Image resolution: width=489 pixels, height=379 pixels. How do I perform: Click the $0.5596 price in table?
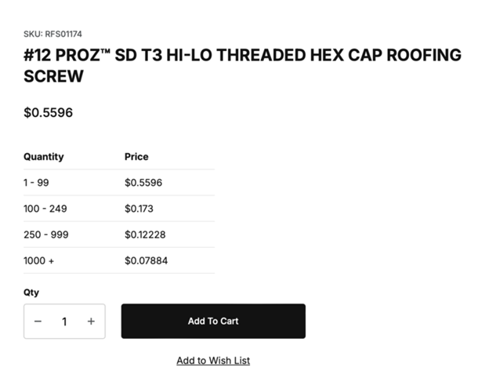[143, 183]
